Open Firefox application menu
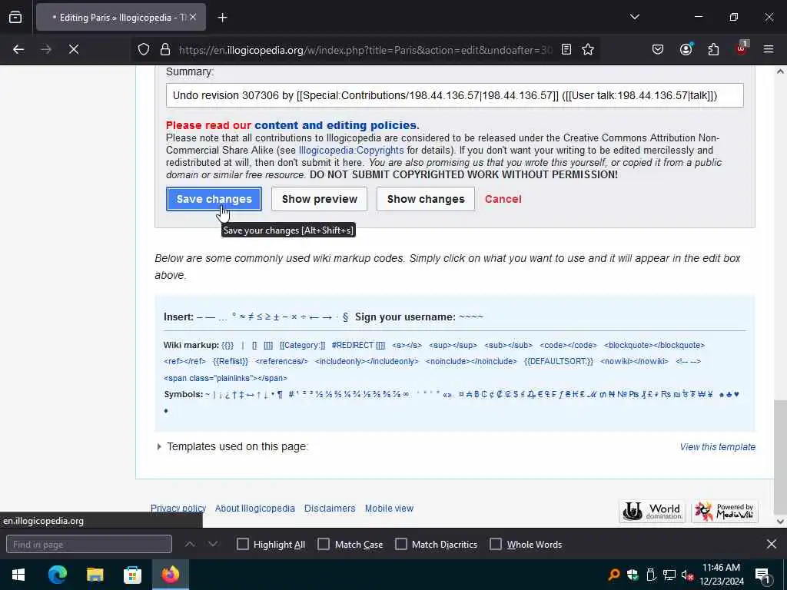787x590 pixels. (x=769, y=49)
